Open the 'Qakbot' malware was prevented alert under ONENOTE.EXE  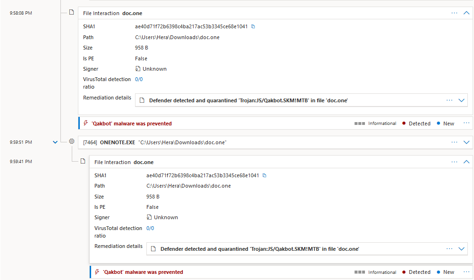(x=143, y=272)
